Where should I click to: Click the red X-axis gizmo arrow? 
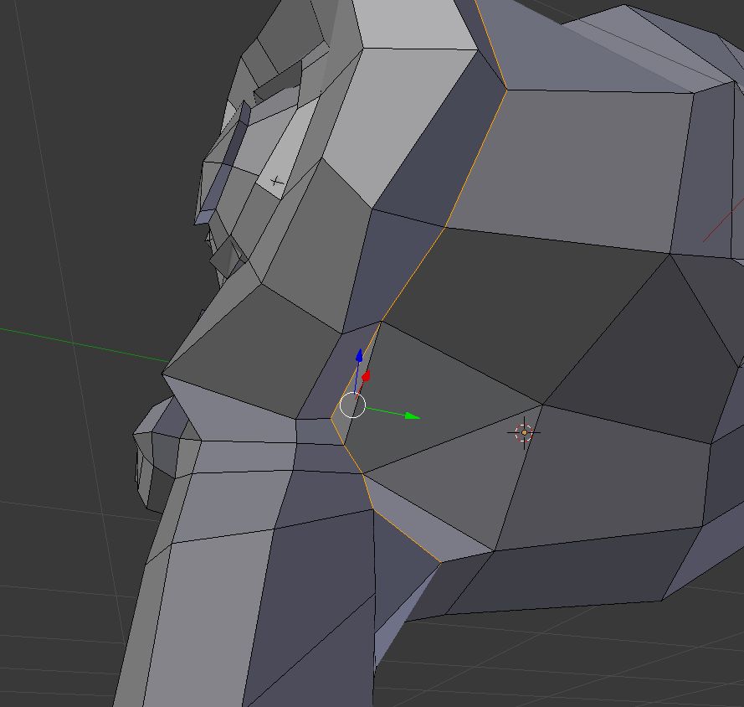click(366, 377)
